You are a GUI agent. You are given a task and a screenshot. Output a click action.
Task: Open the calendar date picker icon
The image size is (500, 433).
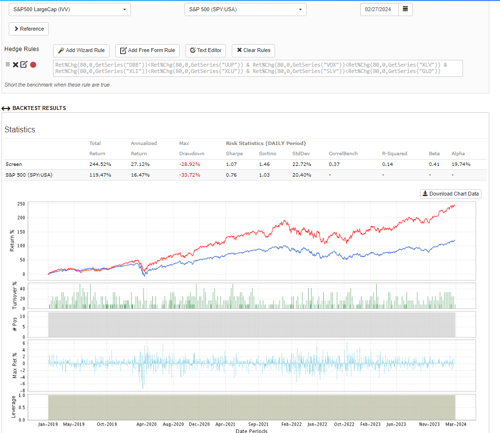click(x=405, y=9)
